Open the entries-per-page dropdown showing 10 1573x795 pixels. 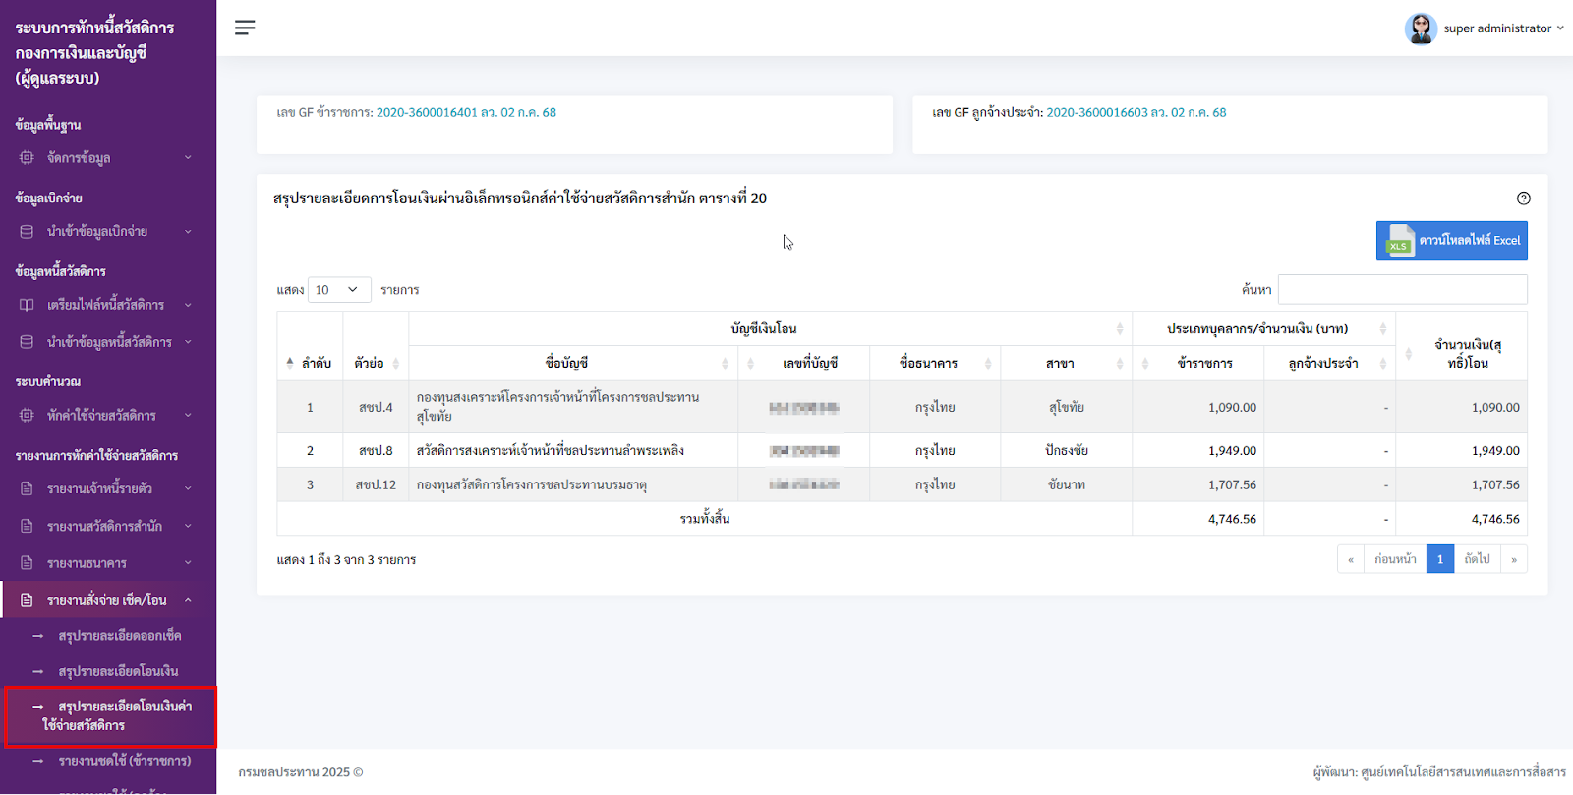pos(339,290)
